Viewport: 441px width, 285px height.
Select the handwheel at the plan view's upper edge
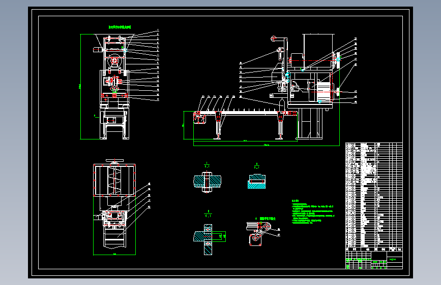pyautogui.click(x=114, y=161)
